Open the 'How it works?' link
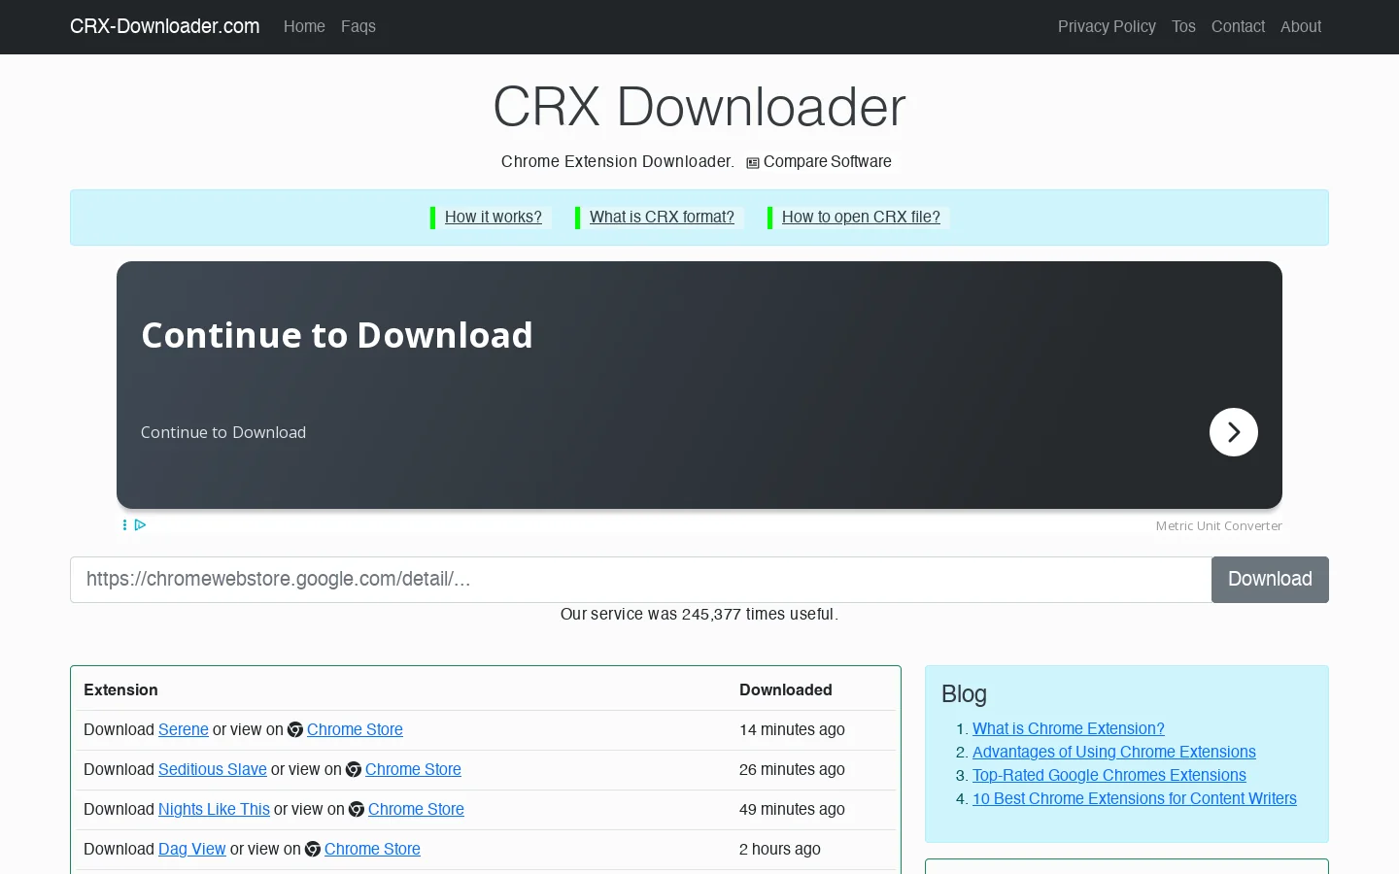This screenshot has width=1399, height=874. pyautogui.click(x=494, y=217)
